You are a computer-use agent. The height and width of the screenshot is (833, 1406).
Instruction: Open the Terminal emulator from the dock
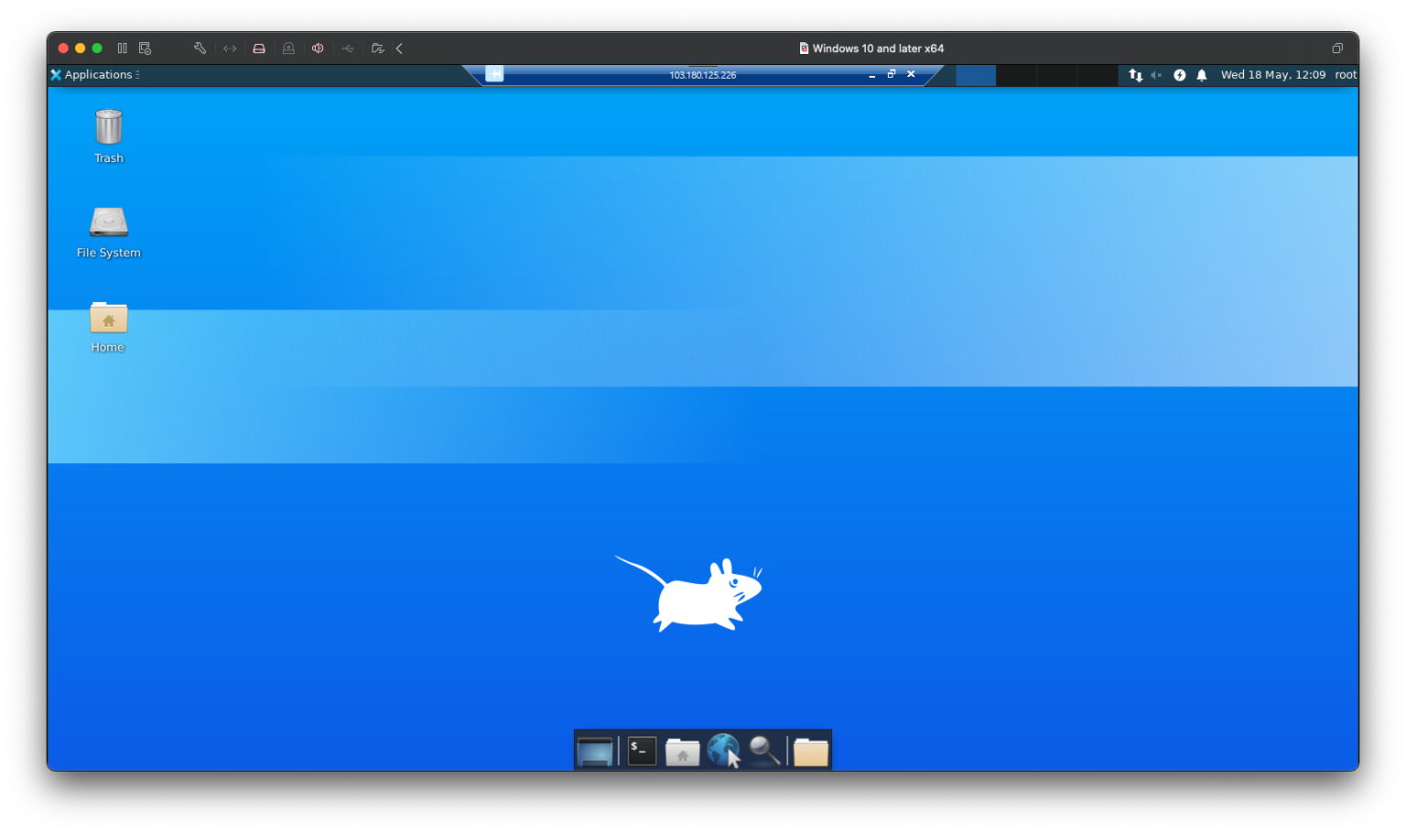pos(642,751)
